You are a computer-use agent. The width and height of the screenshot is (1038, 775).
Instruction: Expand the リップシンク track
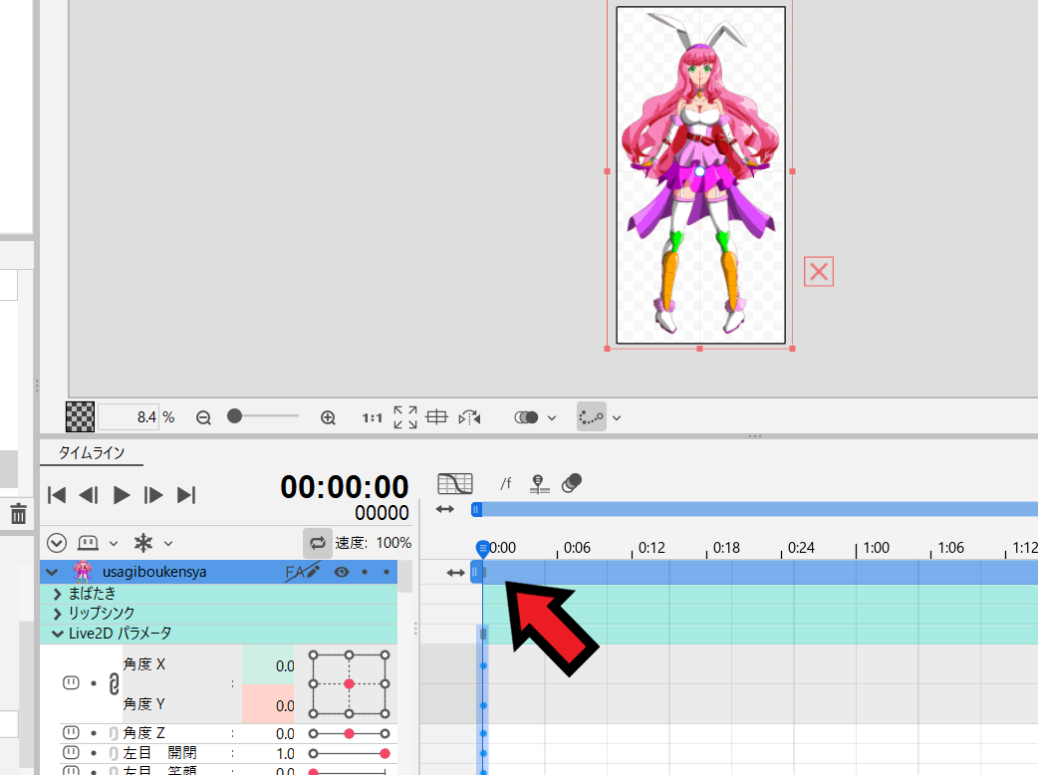tap(57, 612)
